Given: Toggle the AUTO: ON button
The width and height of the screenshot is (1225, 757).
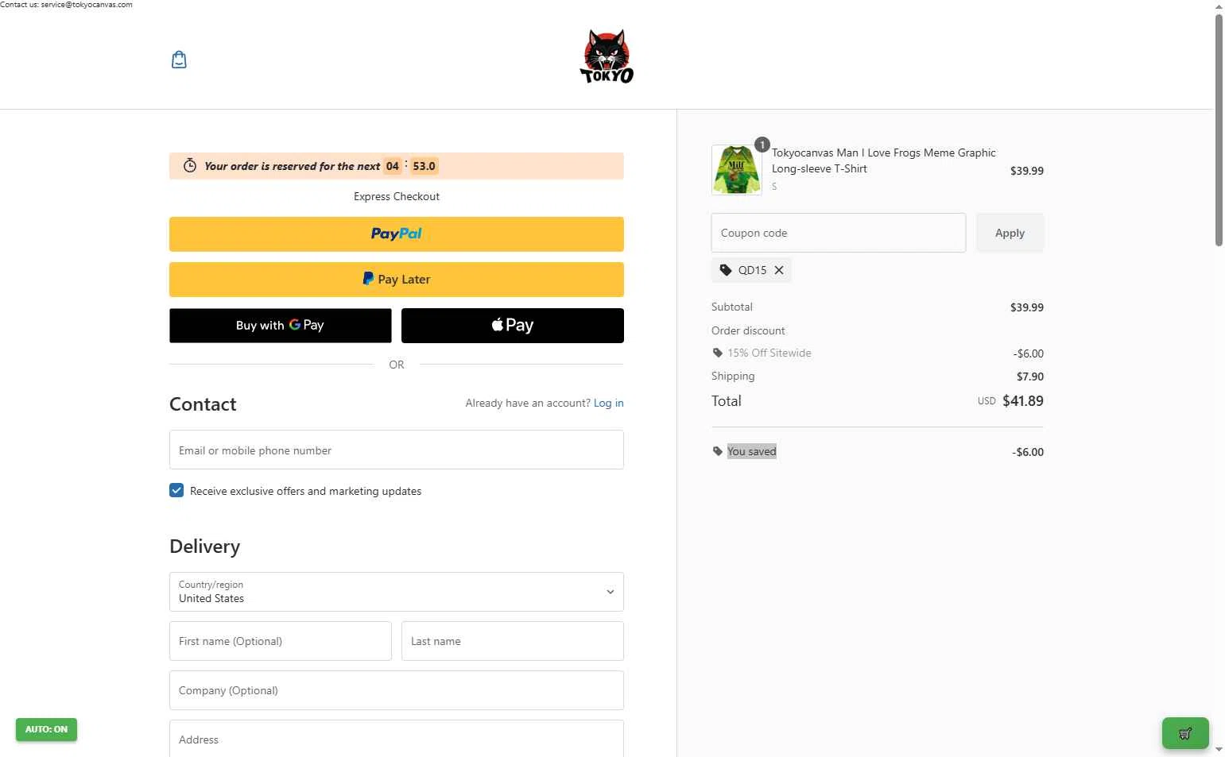Looking at the screenshot, I should click(46, 729).
